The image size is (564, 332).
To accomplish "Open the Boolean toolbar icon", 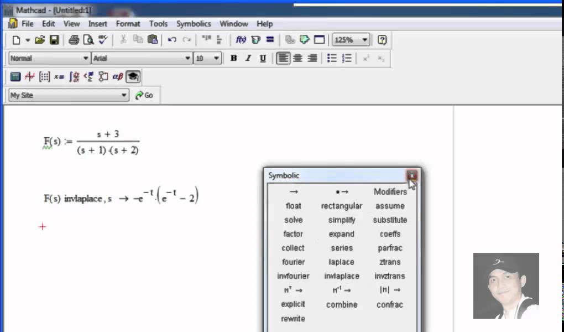I will [x=88, y=76].
